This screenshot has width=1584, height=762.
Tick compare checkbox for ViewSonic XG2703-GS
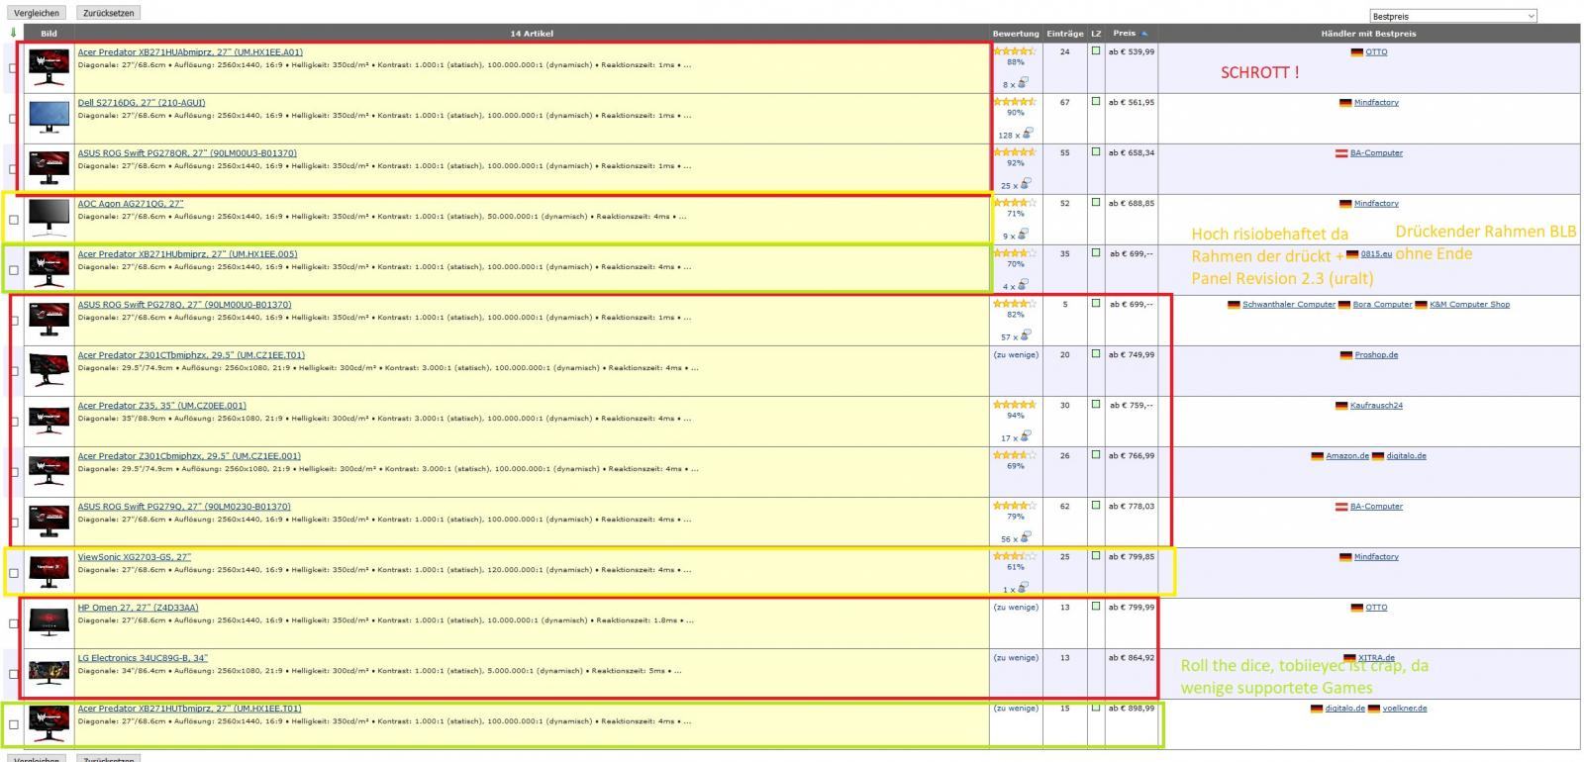point(13,573)
